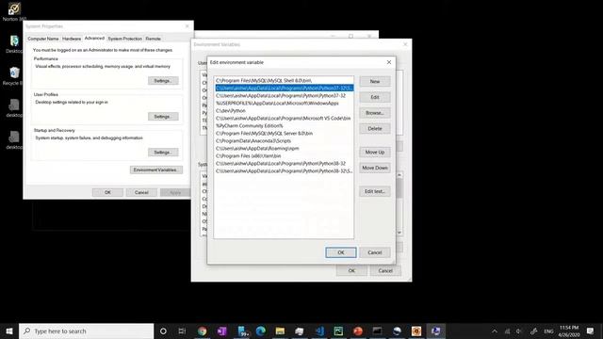Open Microsoft Edge from the taskbar

point(260,331)
